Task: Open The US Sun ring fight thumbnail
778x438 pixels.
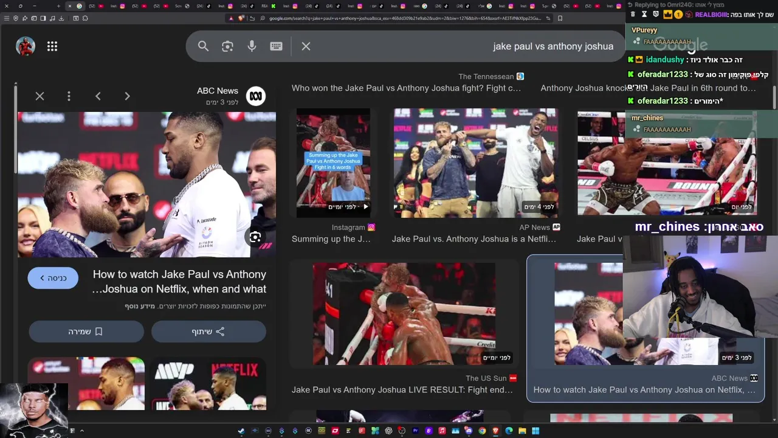Action: coord(404,314)
